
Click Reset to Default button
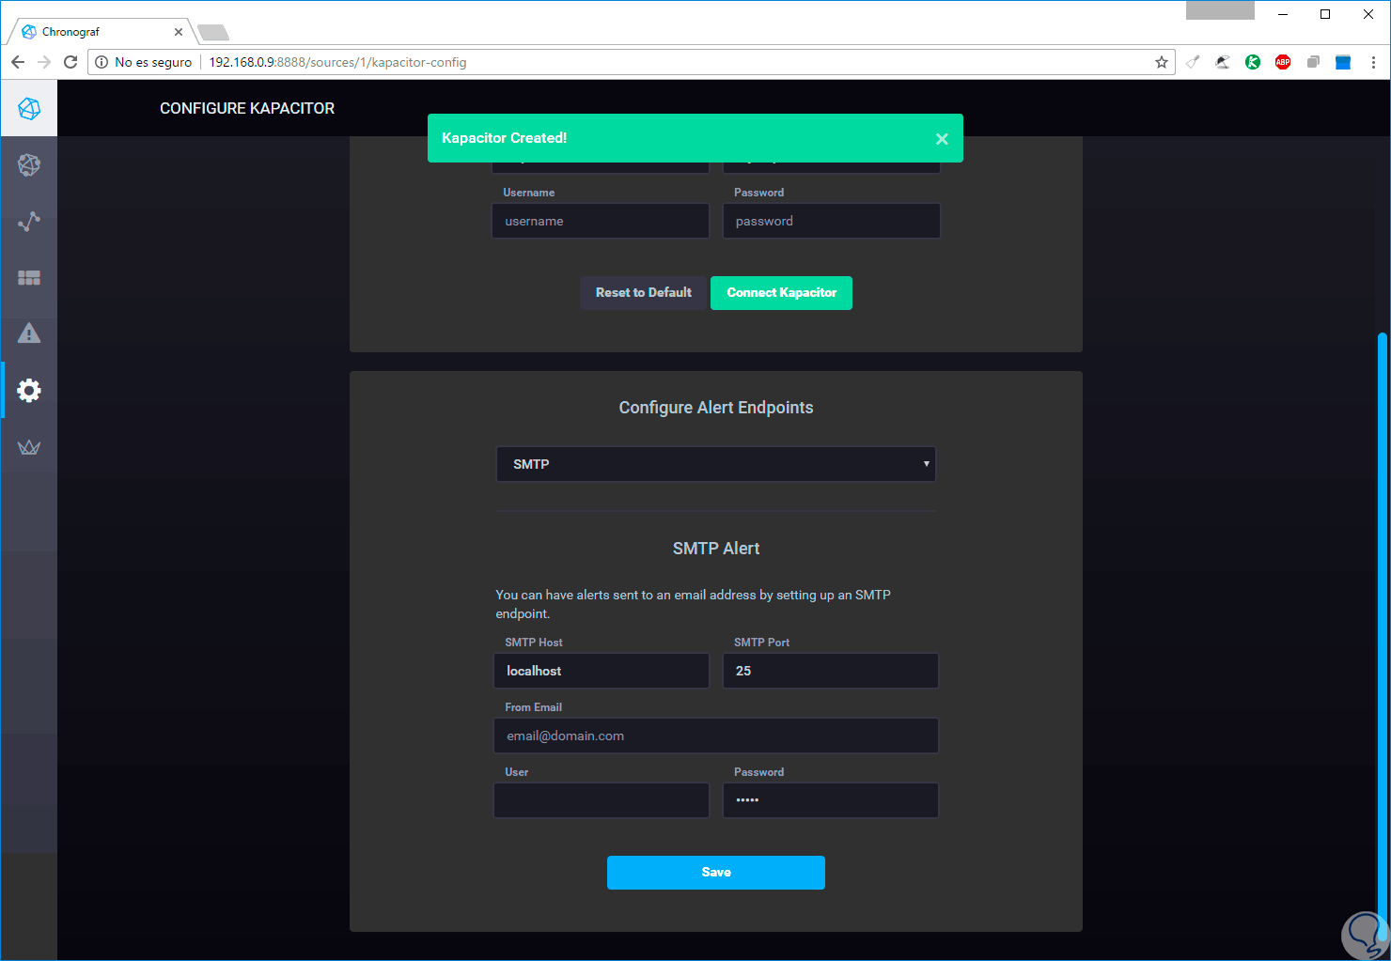644,293
